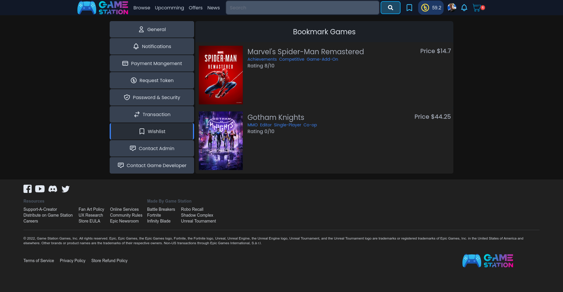Open Payment Mangement tab
This screenshot has width=563, height=292.
pos(152,63)
